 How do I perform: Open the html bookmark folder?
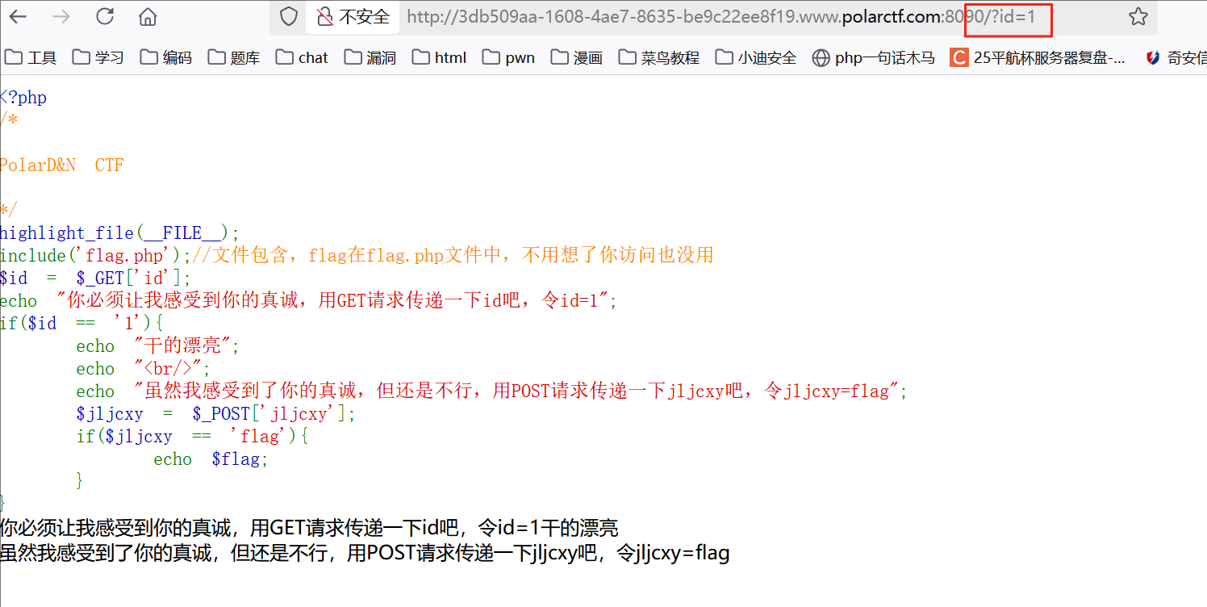(x=440, y=57)
